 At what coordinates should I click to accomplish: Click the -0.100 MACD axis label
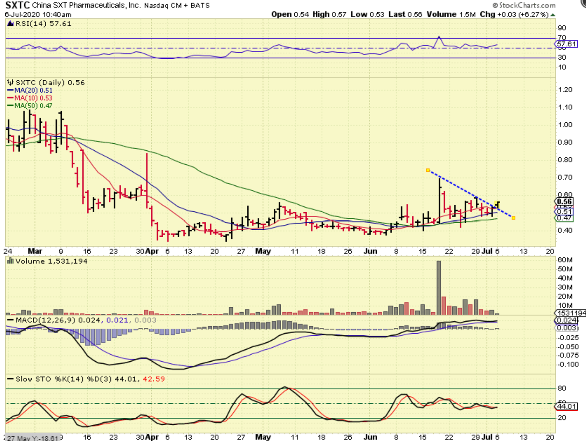tap(568, 364)
